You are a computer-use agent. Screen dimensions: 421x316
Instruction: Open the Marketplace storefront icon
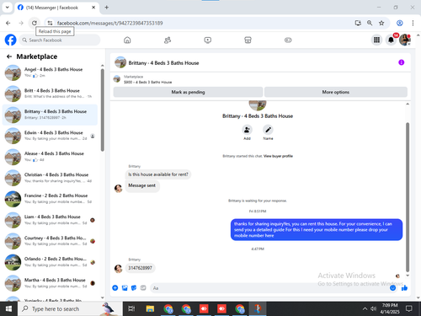pyautogui.click(x=248, y=40)
